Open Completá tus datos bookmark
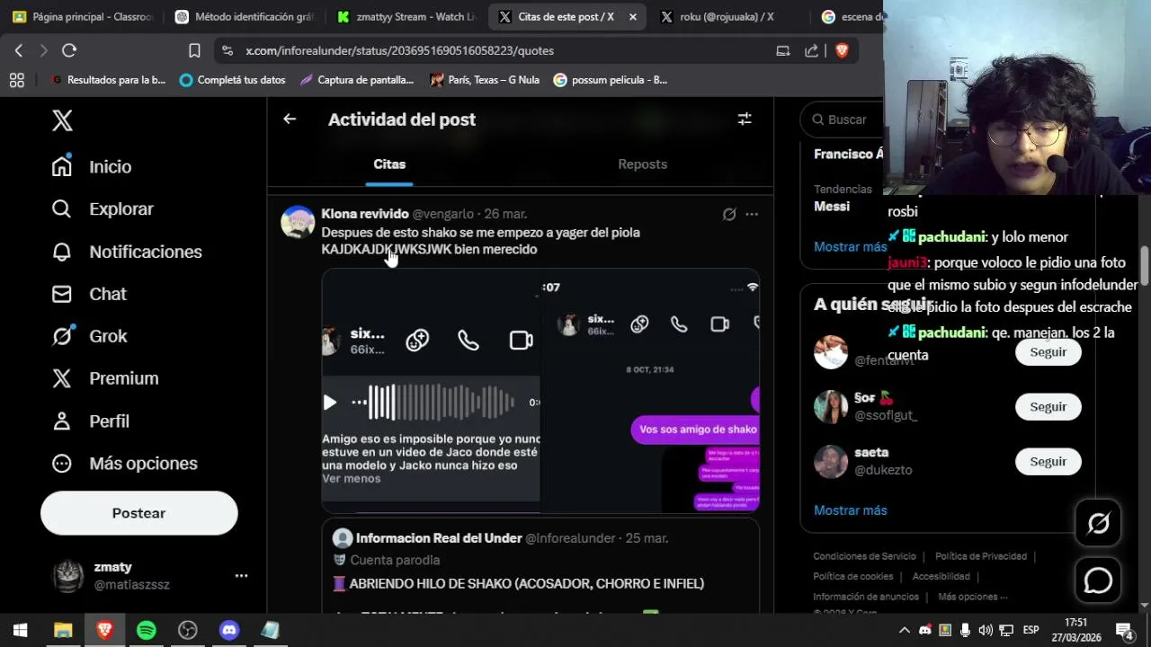Screen dimensions: 1151x647 point(232,80)
